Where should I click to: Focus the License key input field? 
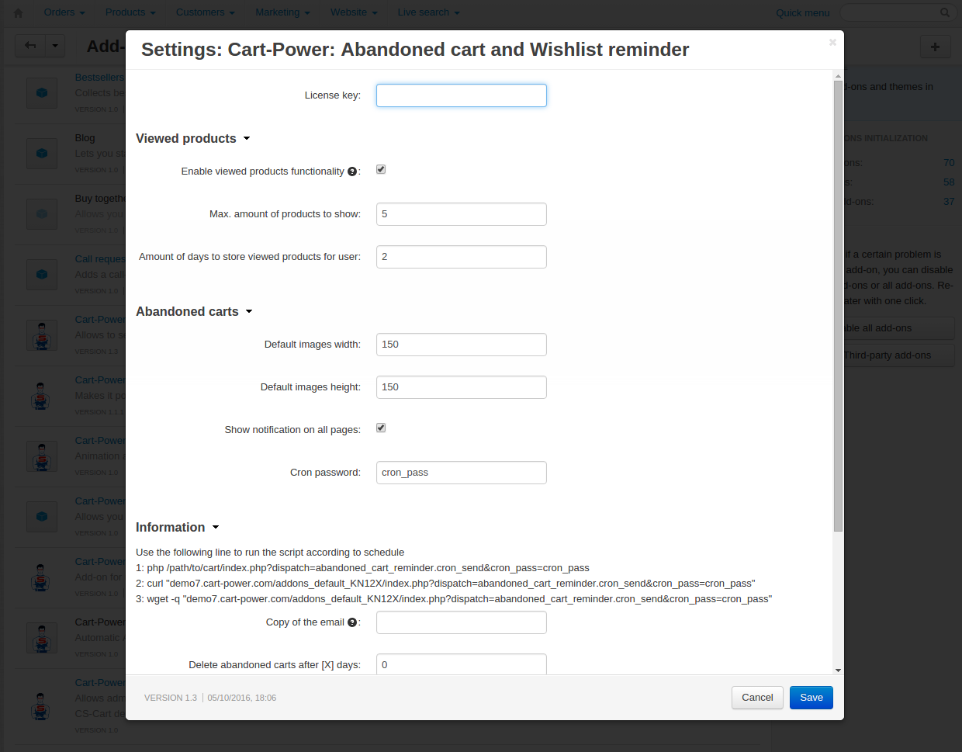tap(462, 95)
